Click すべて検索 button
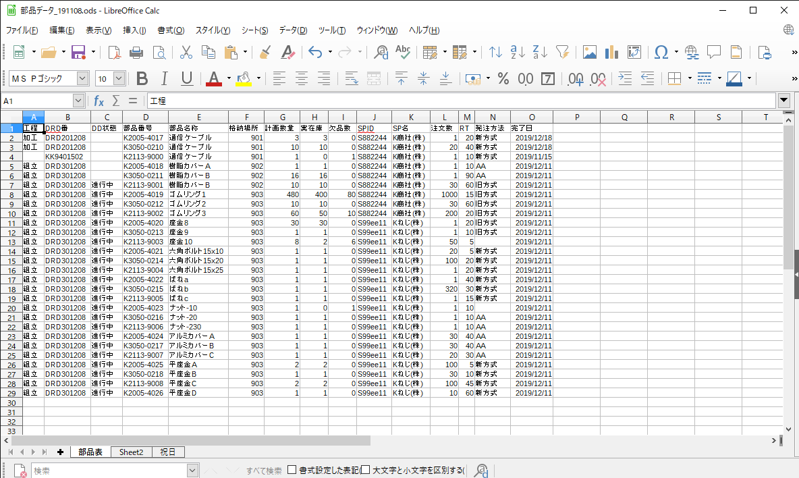 pyautogui.click(x=263, y=471)
